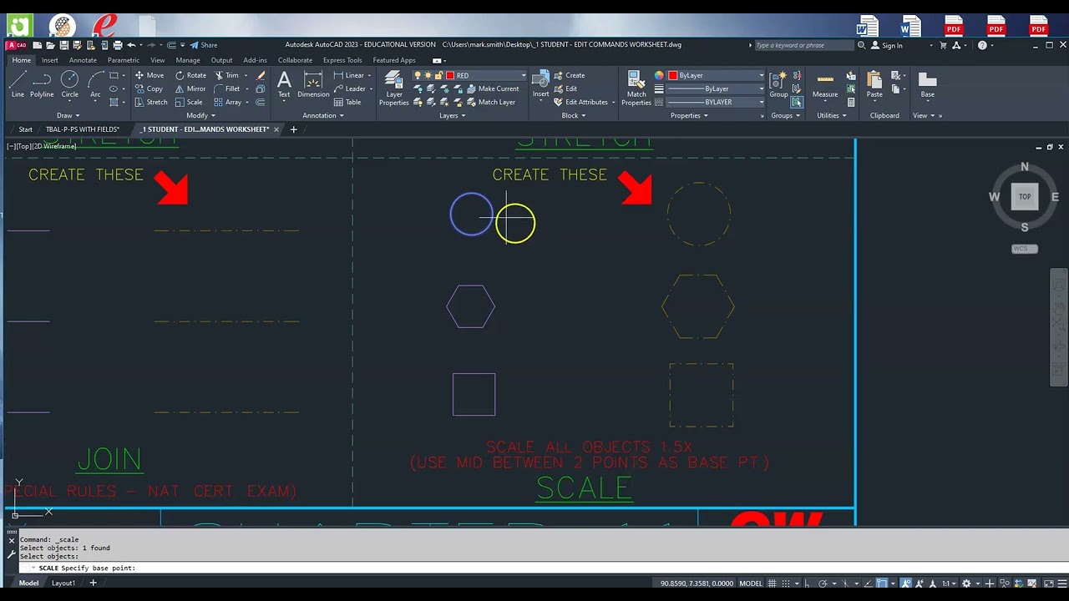The height and width of the screenshot is (601, 1069).
Task: Toggle grid display in status bar
Action: (773, 583)
